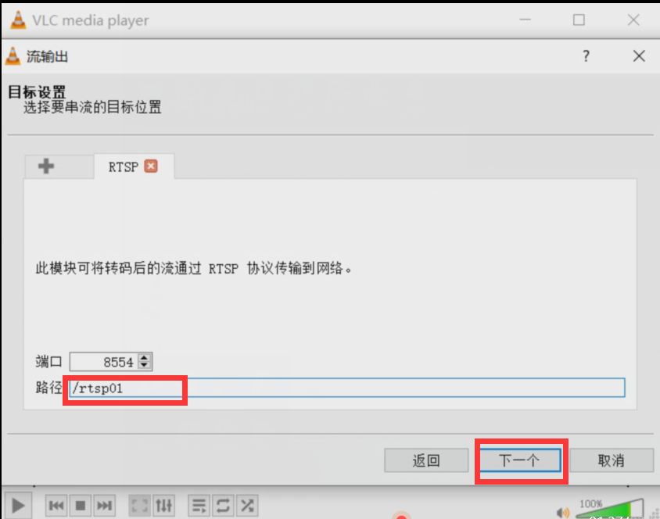Skip to previous media track
The height and width of the screenshot is (519, 660).
tap(56, 505)
